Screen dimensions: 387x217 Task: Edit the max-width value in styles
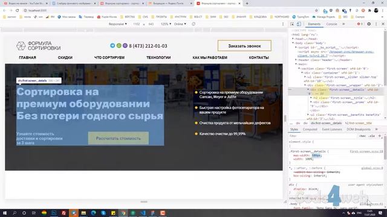point(316,156)
